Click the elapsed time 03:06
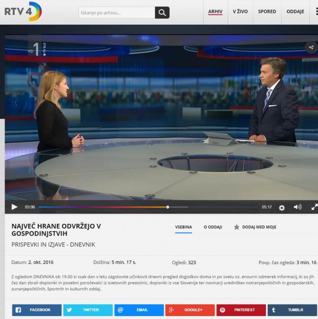The height and width of the screenshot is (319, 318). click(30, 207)
